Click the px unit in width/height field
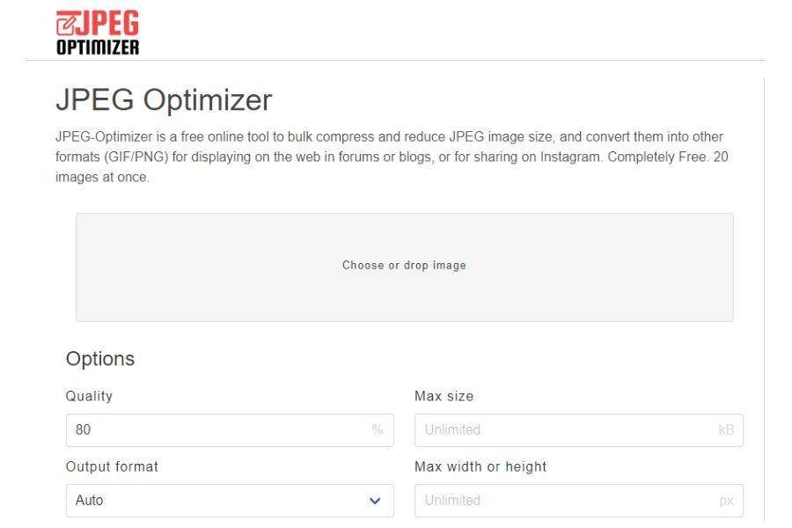Screen dimensions: 792x528 pos(726,501)
